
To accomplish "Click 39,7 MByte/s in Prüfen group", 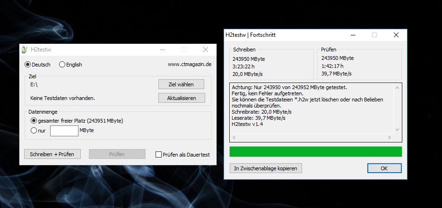I will [x=336, y=74].
